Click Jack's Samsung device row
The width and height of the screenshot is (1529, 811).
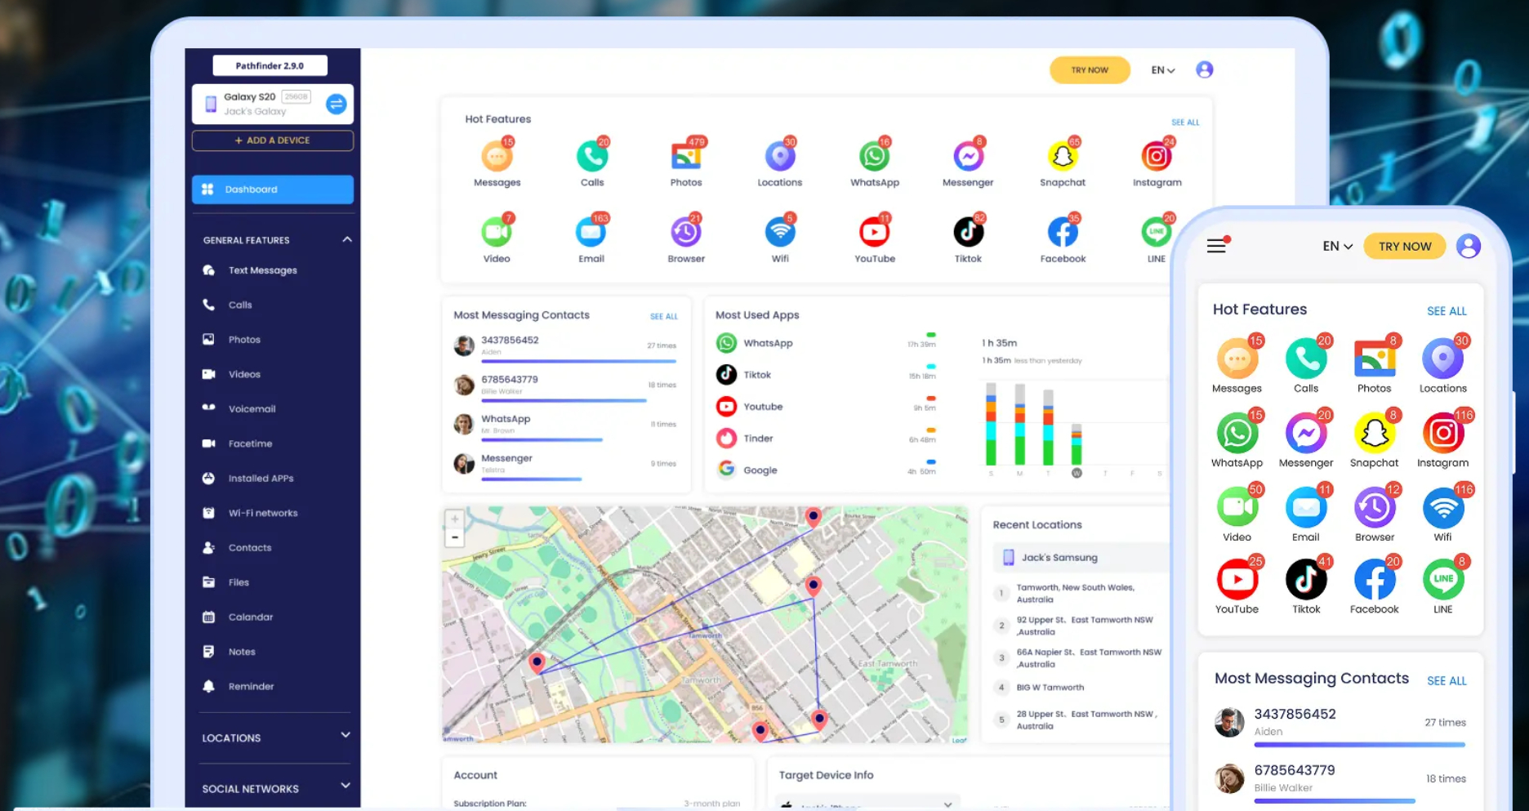1080,557
